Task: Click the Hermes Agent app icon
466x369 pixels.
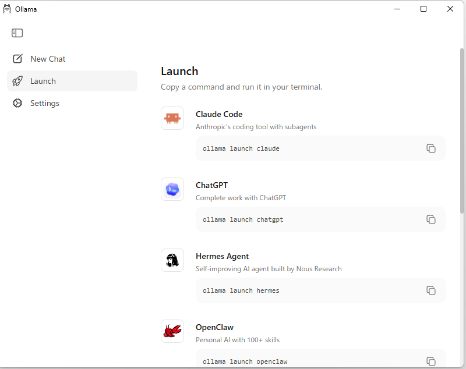Action: point(172,260)
